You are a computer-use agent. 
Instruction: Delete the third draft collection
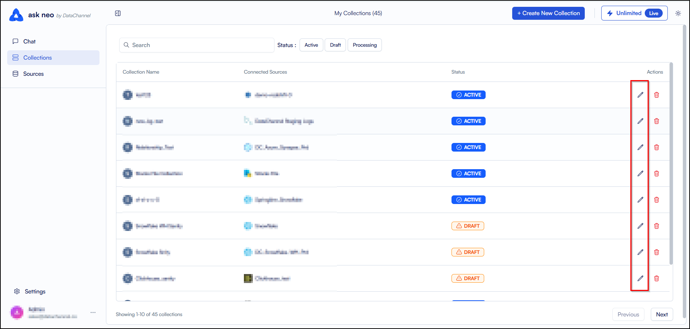pos(657,278)
